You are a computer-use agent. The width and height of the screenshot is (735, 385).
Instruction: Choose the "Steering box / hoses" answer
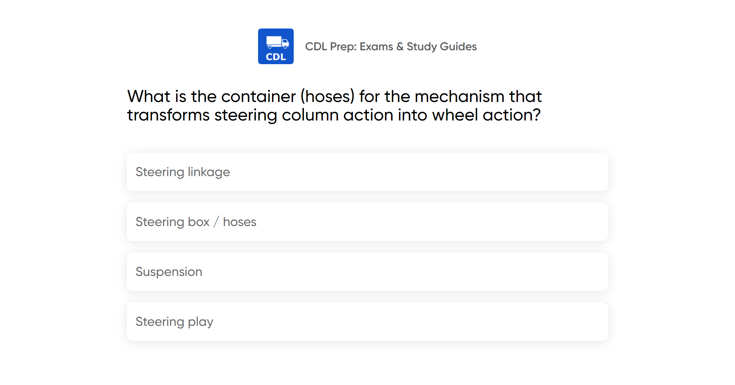coord(367,222)
